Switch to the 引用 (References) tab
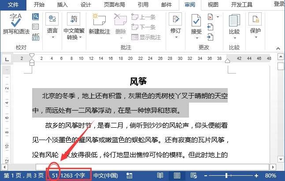The width and height of the screenshot is (285, 181). [143, 5]
